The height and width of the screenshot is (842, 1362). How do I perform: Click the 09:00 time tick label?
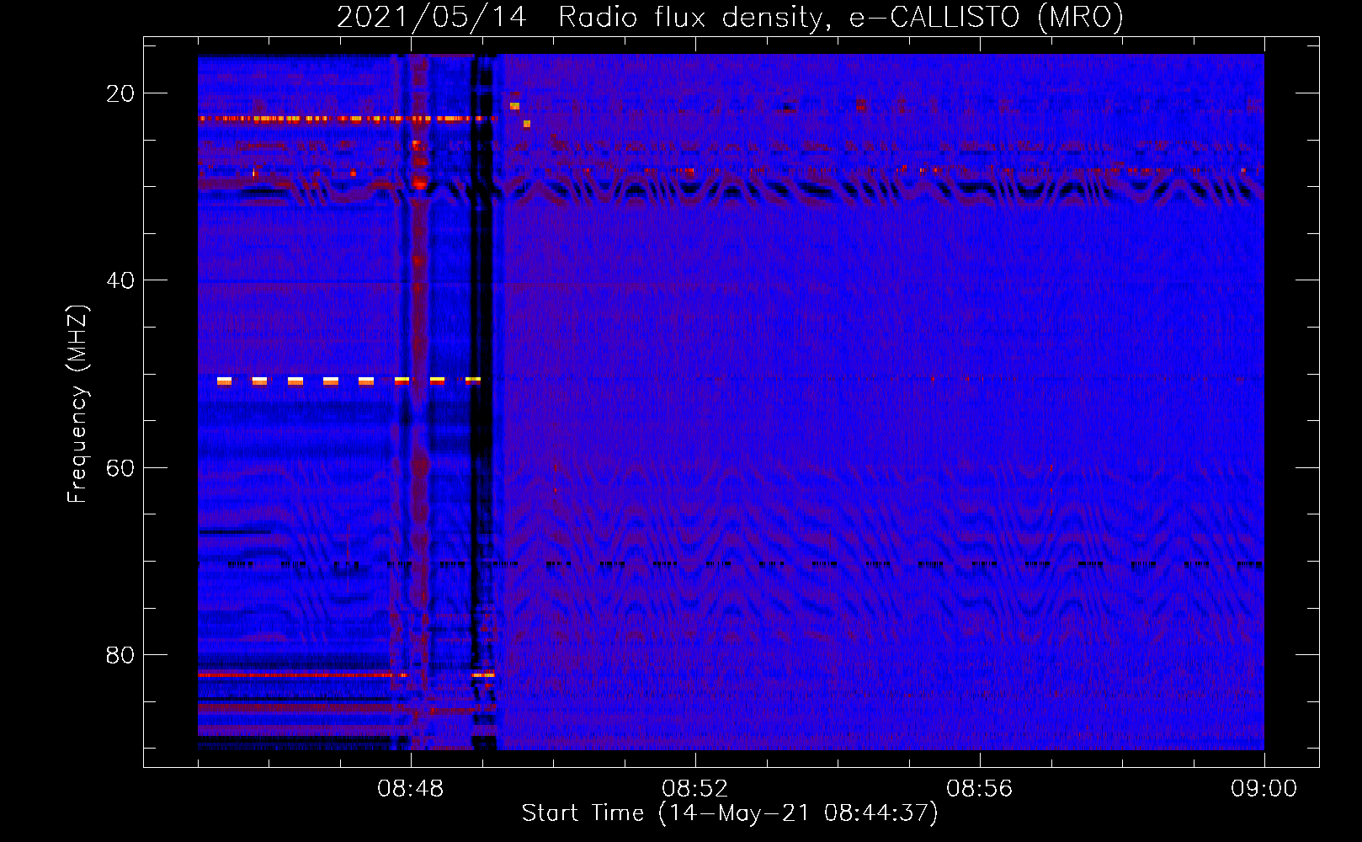(x=1264, y=789)
